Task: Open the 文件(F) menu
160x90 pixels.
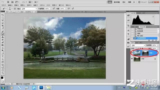Action: pos(4,5)
